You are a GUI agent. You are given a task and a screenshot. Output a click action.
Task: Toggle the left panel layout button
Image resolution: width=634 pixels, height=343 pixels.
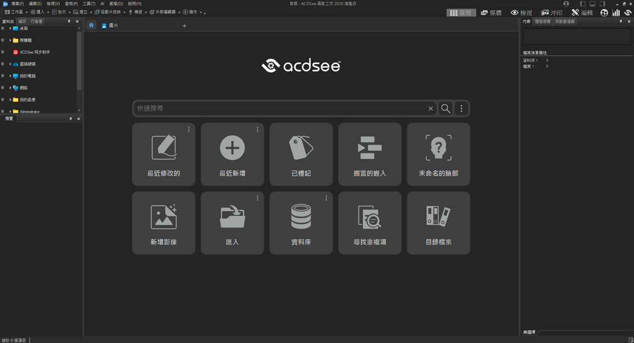[583, 4]
